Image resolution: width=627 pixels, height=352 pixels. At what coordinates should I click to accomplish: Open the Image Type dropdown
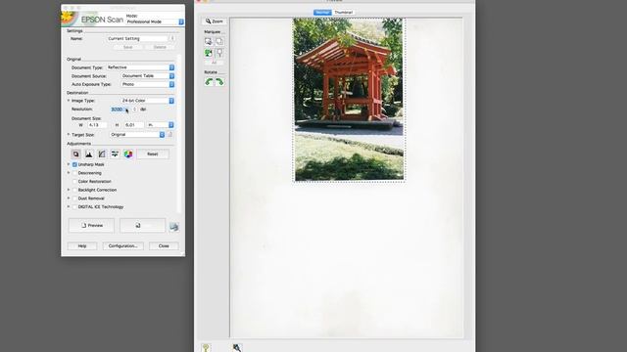click(148, 101)
